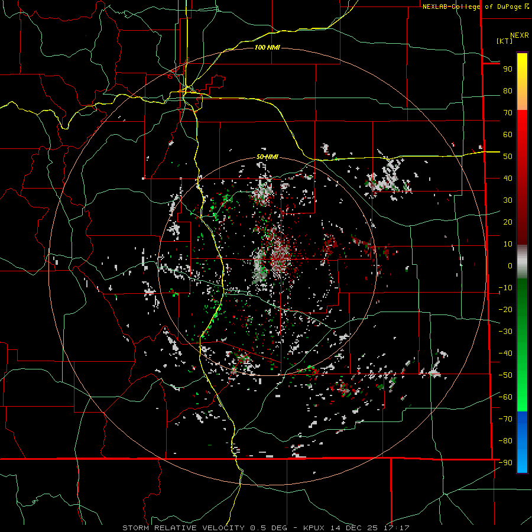Select the positive 40 knot scale label
532x532 pixels.
tap(508, 179)
